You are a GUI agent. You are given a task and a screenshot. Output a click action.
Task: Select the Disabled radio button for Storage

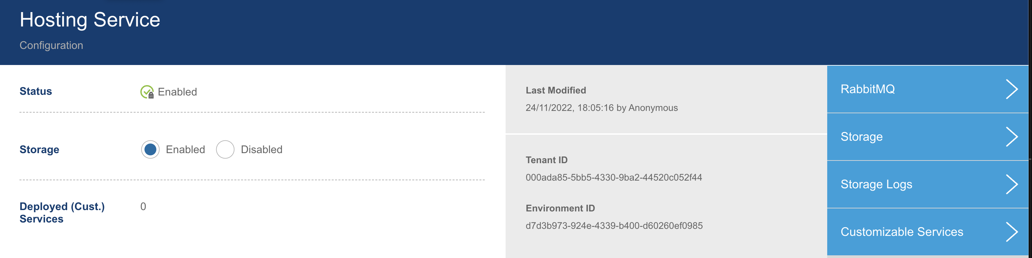coord(225,149)
